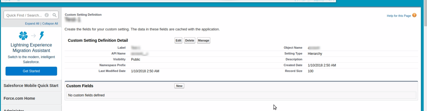Click the page's vertical scrollbar

[425, 56]
